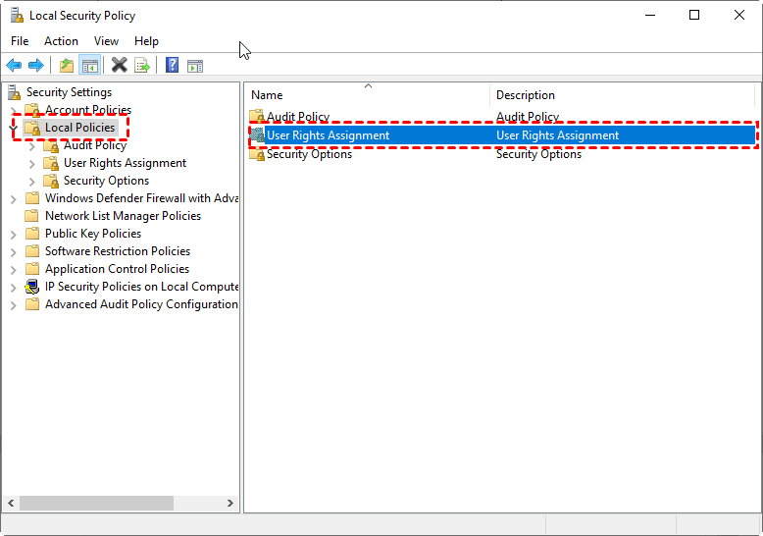Viewport: 763px width, 536px height.
Task: Select Network List Manager Policies label
Action: (124, 215)
